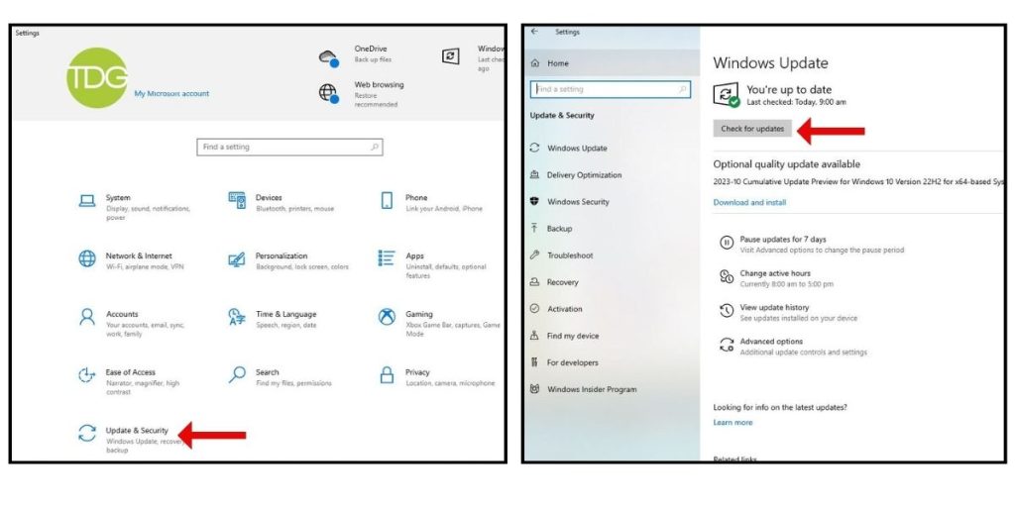This screenshot has width=1015, height=507.
Task: Open the Apps list icon
Action: pyautogui.click(x=387, y=258)
